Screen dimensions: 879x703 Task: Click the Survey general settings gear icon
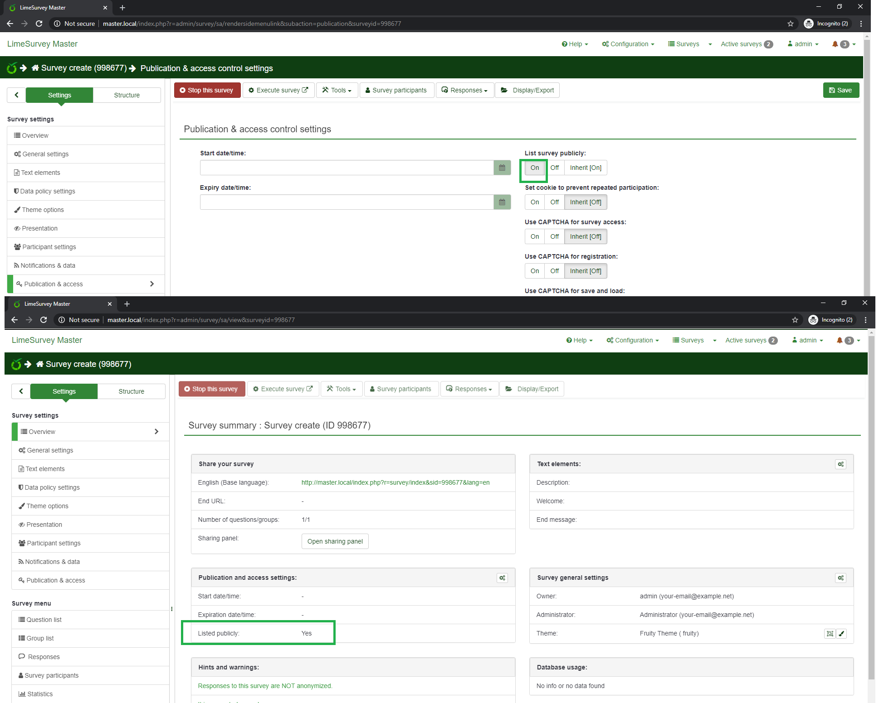840,578
